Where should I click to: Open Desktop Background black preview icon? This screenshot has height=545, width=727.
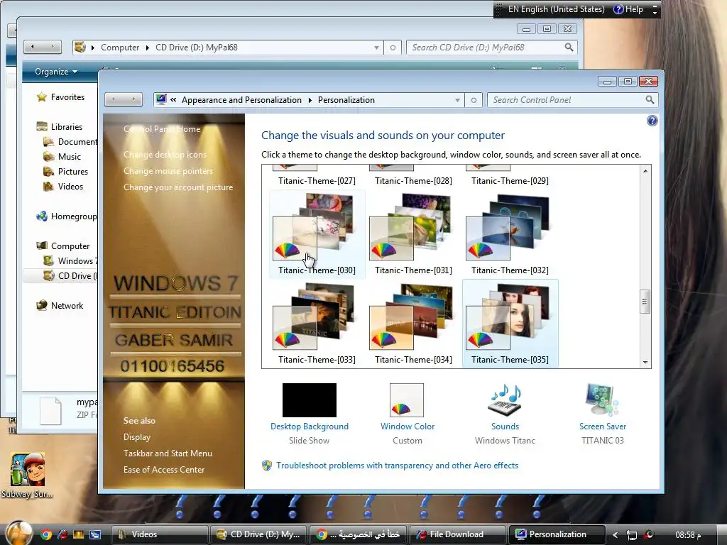(x=310, y=400)
